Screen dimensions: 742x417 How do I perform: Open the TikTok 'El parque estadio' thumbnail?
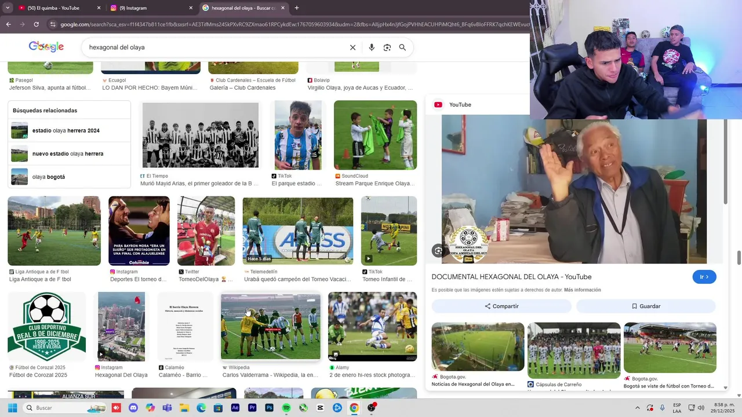click(x=298, y=135)
